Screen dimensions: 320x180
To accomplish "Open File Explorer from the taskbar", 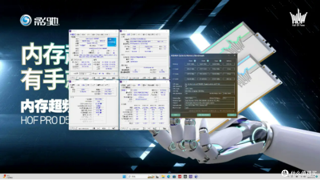I will pyautogui.click(x=163, y=176).
